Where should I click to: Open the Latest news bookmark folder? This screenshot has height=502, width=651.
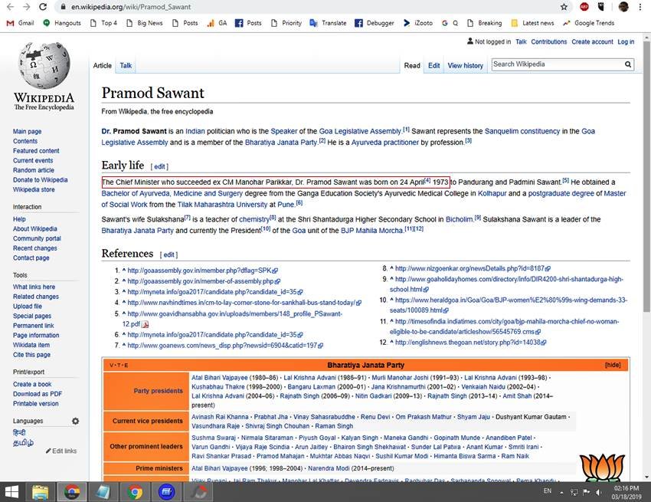pyautogui.click(x=533, y=23)
